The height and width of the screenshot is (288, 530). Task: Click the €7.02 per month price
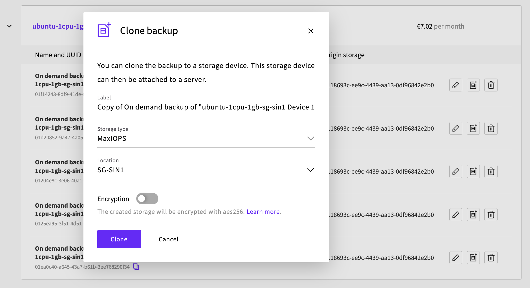(x=440, y=26)
